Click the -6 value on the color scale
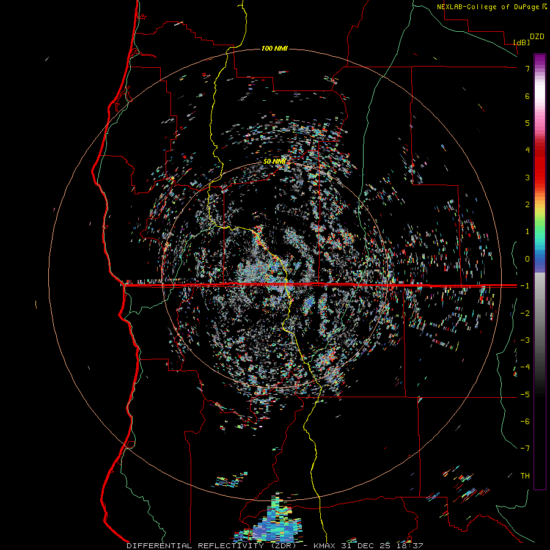Viewport: 550px width, 550px height. click(x=525, y=422)
